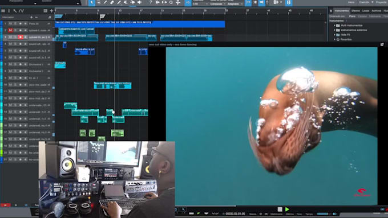Show automation via the curve icon
Image resolution: width=388 pixels, height=218 pixels.
point(21,11)
